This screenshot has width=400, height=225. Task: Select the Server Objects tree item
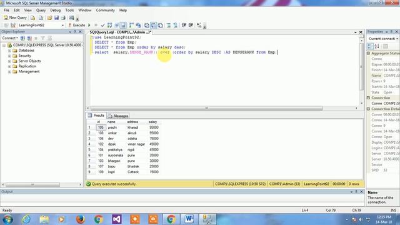[29, 61]
